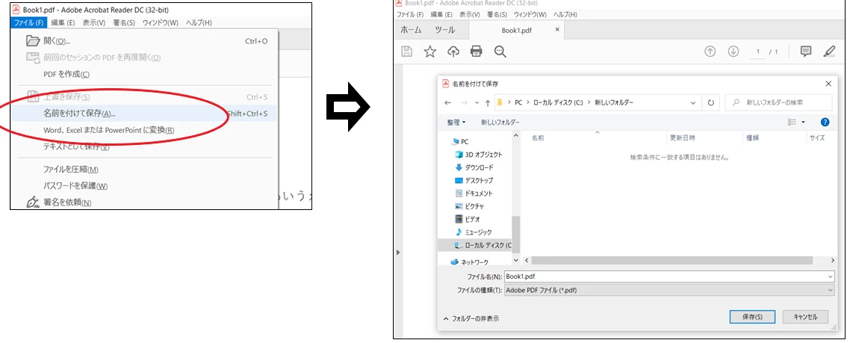Open the view options dropdown arrow
Image resolution: width=850 pixels, height=343 pixels.
(804, 122)
